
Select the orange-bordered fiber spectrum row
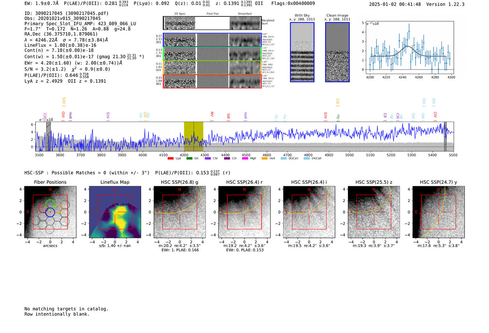[x=212, y=67]
